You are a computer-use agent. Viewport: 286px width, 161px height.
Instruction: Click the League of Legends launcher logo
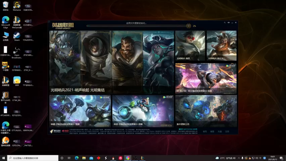point(63,26)
